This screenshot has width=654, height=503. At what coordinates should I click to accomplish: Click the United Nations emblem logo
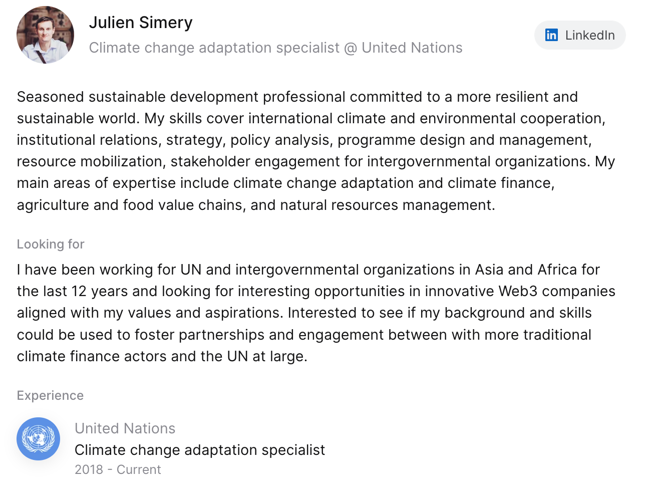38,439
